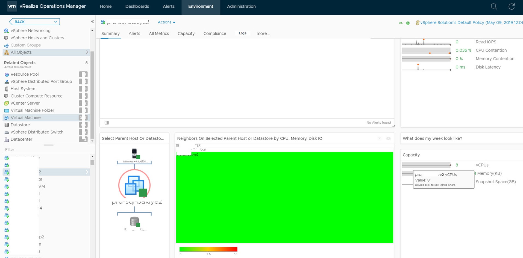Viewport: 523px width, 258px height.
Task: Open the more... tab menu
Action: click(263, 34)
